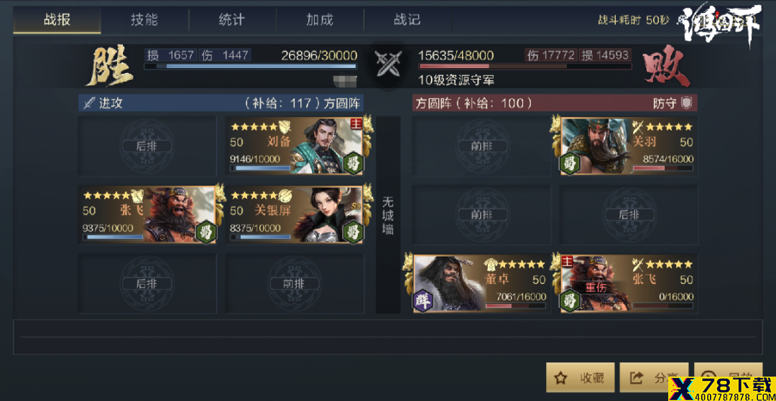Image resolution: width=776 pixels, height=401 pixels.
Task: Click the 收藏 favorite button
Action: point(580,378)
